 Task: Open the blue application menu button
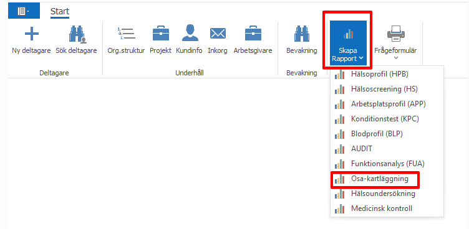[24, 11]
